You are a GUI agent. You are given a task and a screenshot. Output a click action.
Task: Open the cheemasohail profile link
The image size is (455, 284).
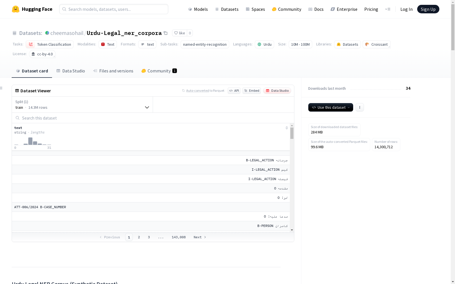tap(67, 33)
